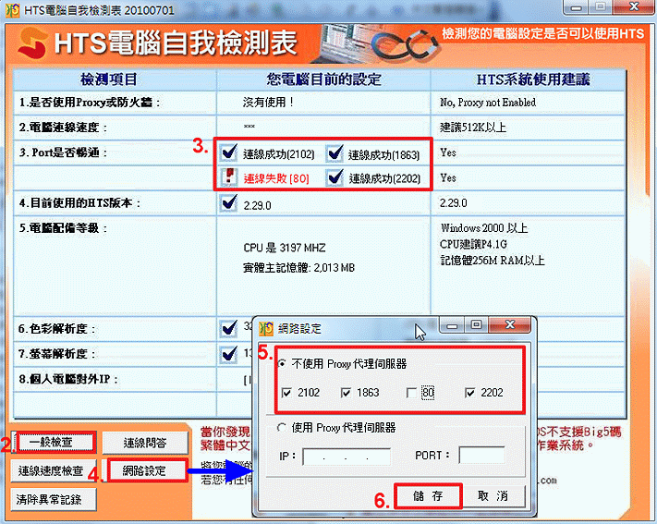The height and width of the screenshot is (524, 657).
Task: Save settings with the 儲存 button
Action: [x=428, y=496]
